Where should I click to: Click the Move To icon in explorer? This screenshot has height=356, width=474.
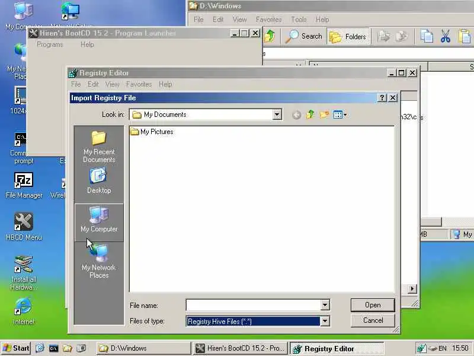[383, 36]
